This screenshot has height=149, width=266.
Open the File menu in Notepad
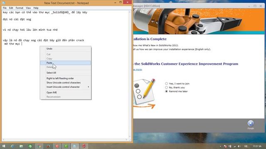click(5, 8)
